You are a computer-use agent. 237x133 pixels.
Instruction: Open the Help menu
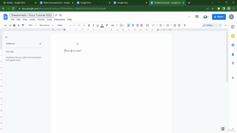click(70, 20)
